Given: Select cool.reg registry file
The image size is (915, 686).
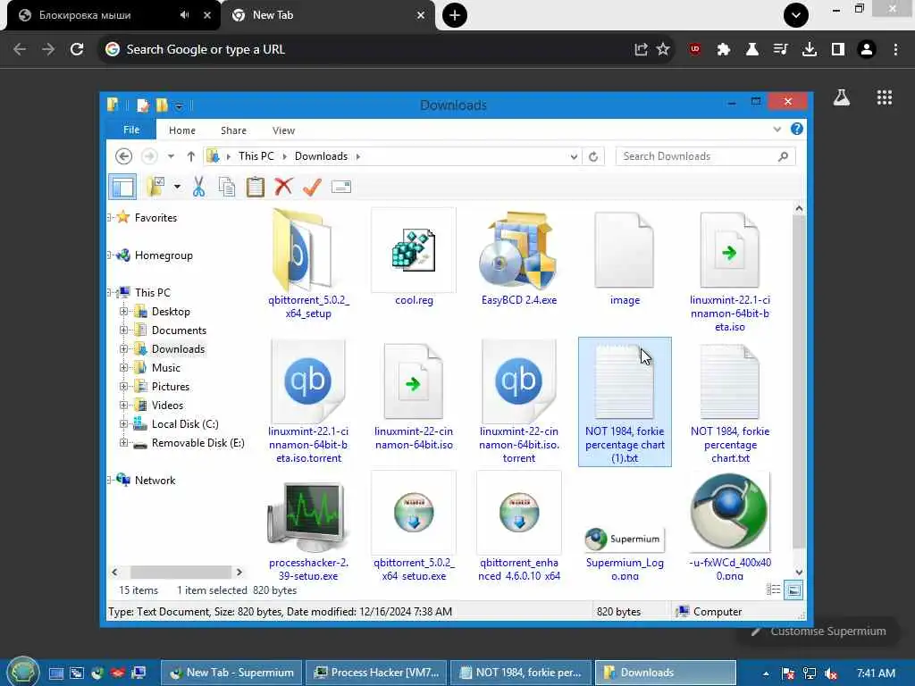Looking at the screenshot, I should coord(414,257).
